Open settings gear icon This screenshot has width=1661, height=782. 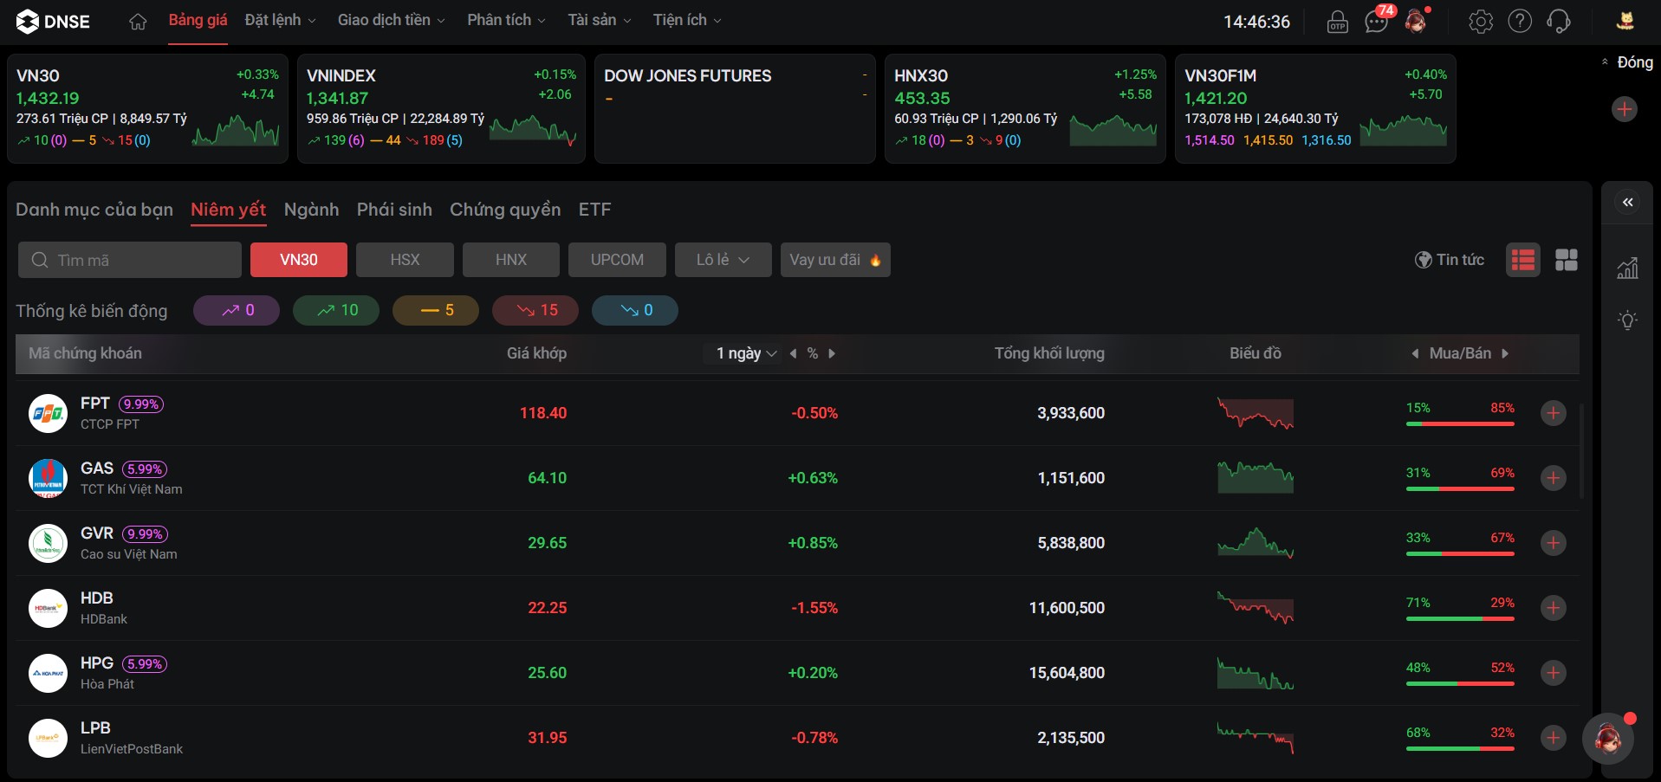click(1481, 22)
